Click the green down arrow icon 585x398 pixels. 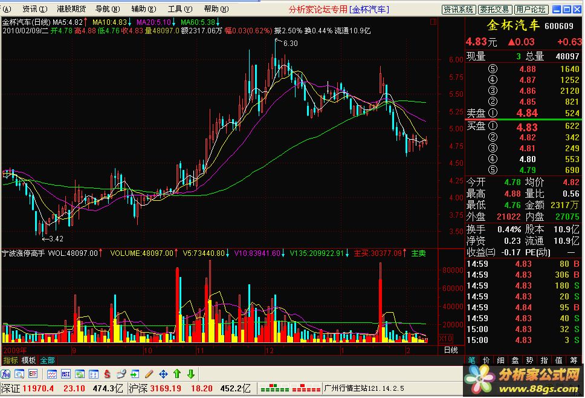[190, 374]
